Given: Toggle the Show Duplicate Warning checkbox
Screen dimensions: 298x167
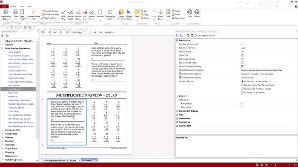Looking at the screenshot, I should pyautogui.click(x=242, y=67).
